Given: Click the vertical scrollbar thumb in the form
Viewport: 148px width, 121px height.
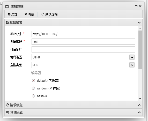Looking at the screenshot, I should [140, 50].
